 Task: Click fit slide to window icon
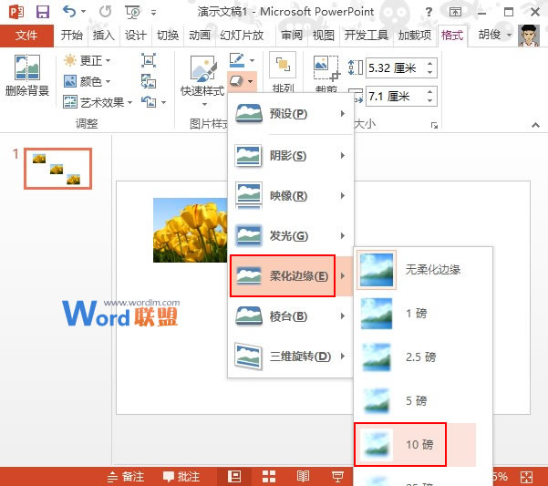pyautogui.click(x=526, y=477)
